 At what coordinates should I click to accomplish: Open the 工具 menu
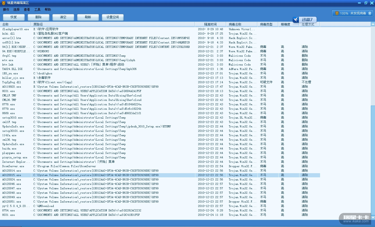[x=37, y=10]
